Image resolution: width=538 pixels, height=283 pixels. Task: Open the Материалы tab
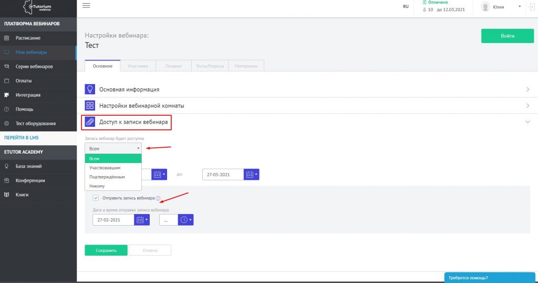pyautogui.click(x=246, y=66)
